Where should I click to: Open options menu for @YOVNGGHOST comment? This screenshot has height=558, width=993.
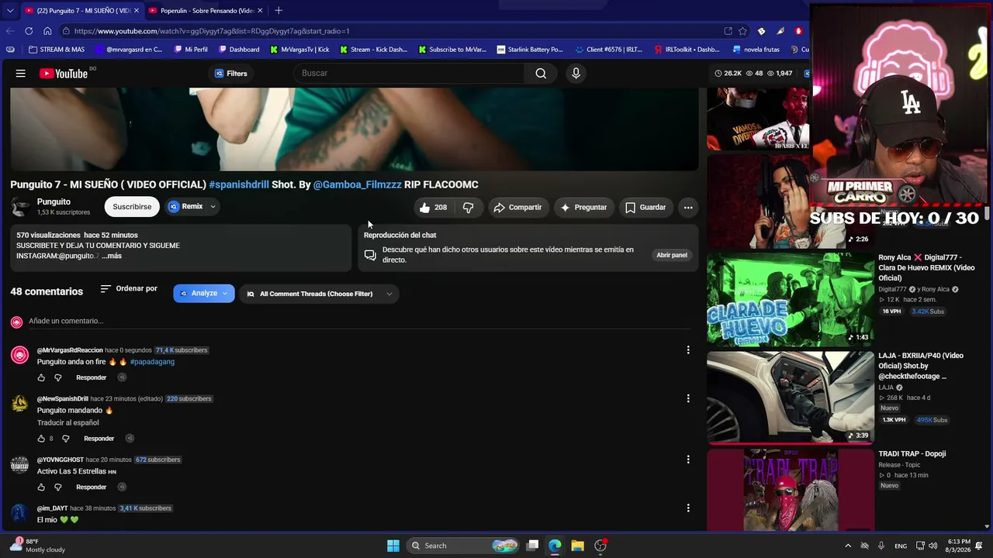tap(688, 460)
